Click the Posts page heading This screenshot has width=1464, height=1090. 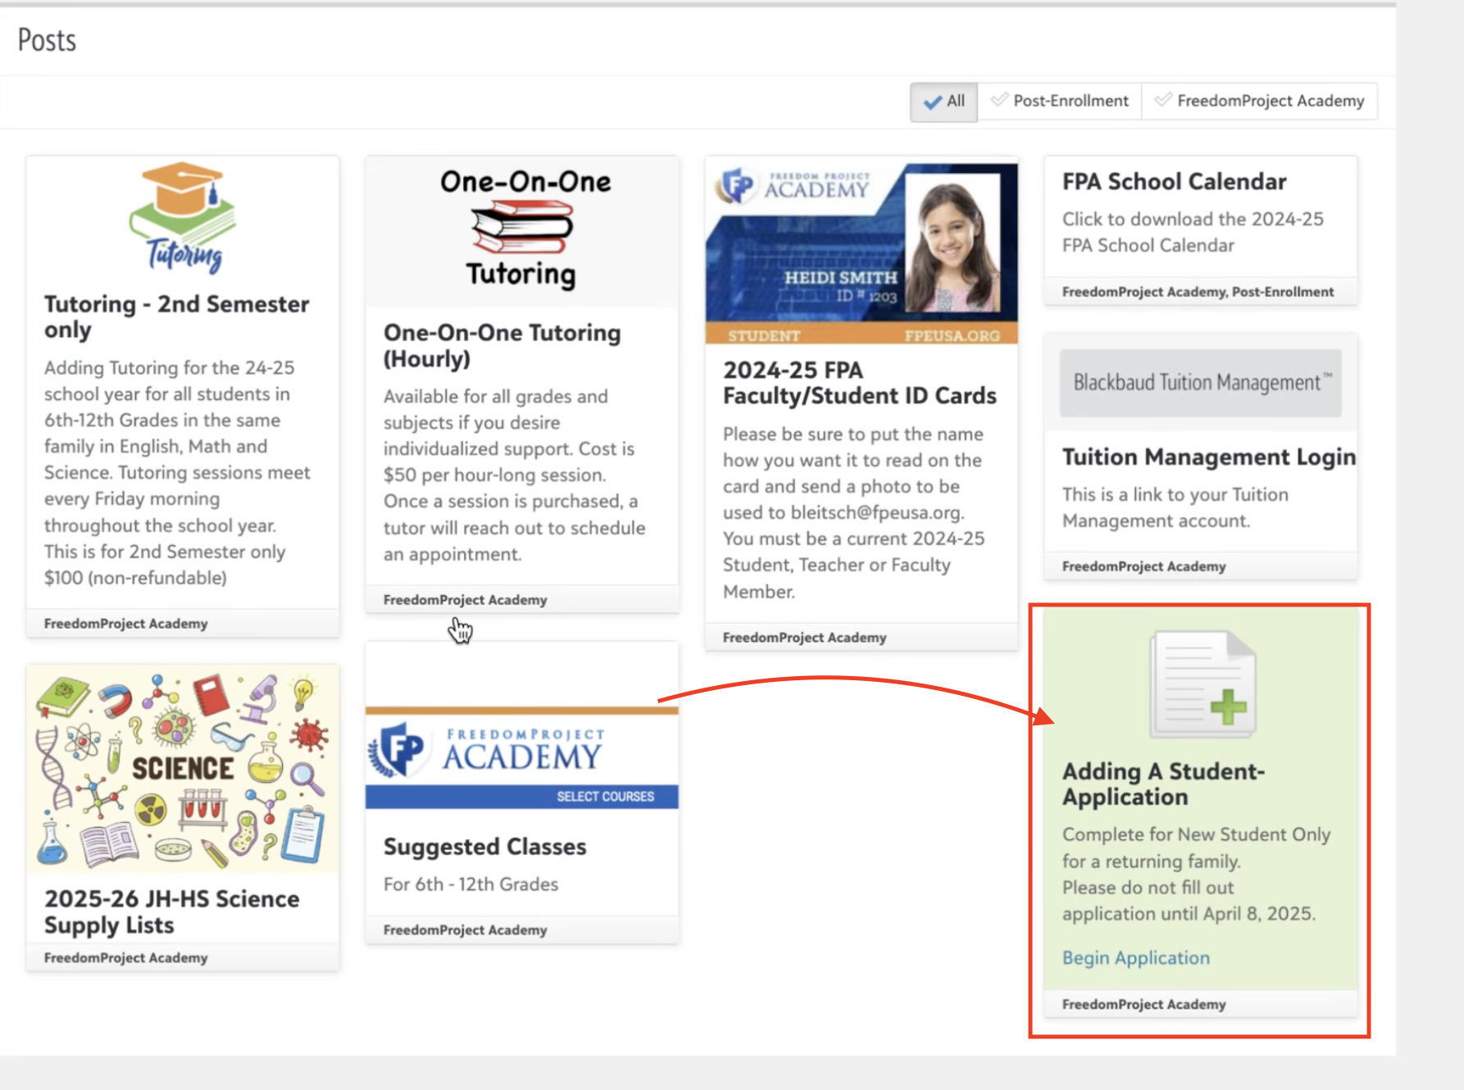pyautogui.click(x=47, y=40)
